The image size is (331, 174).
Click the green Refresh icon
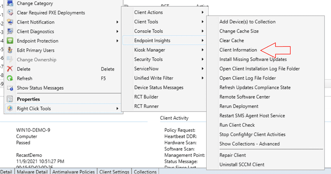tap(10, 78)
